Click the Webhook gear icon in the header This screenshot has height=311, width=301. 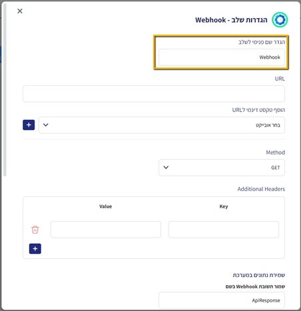pyautogui.click(x=280, y=20)
